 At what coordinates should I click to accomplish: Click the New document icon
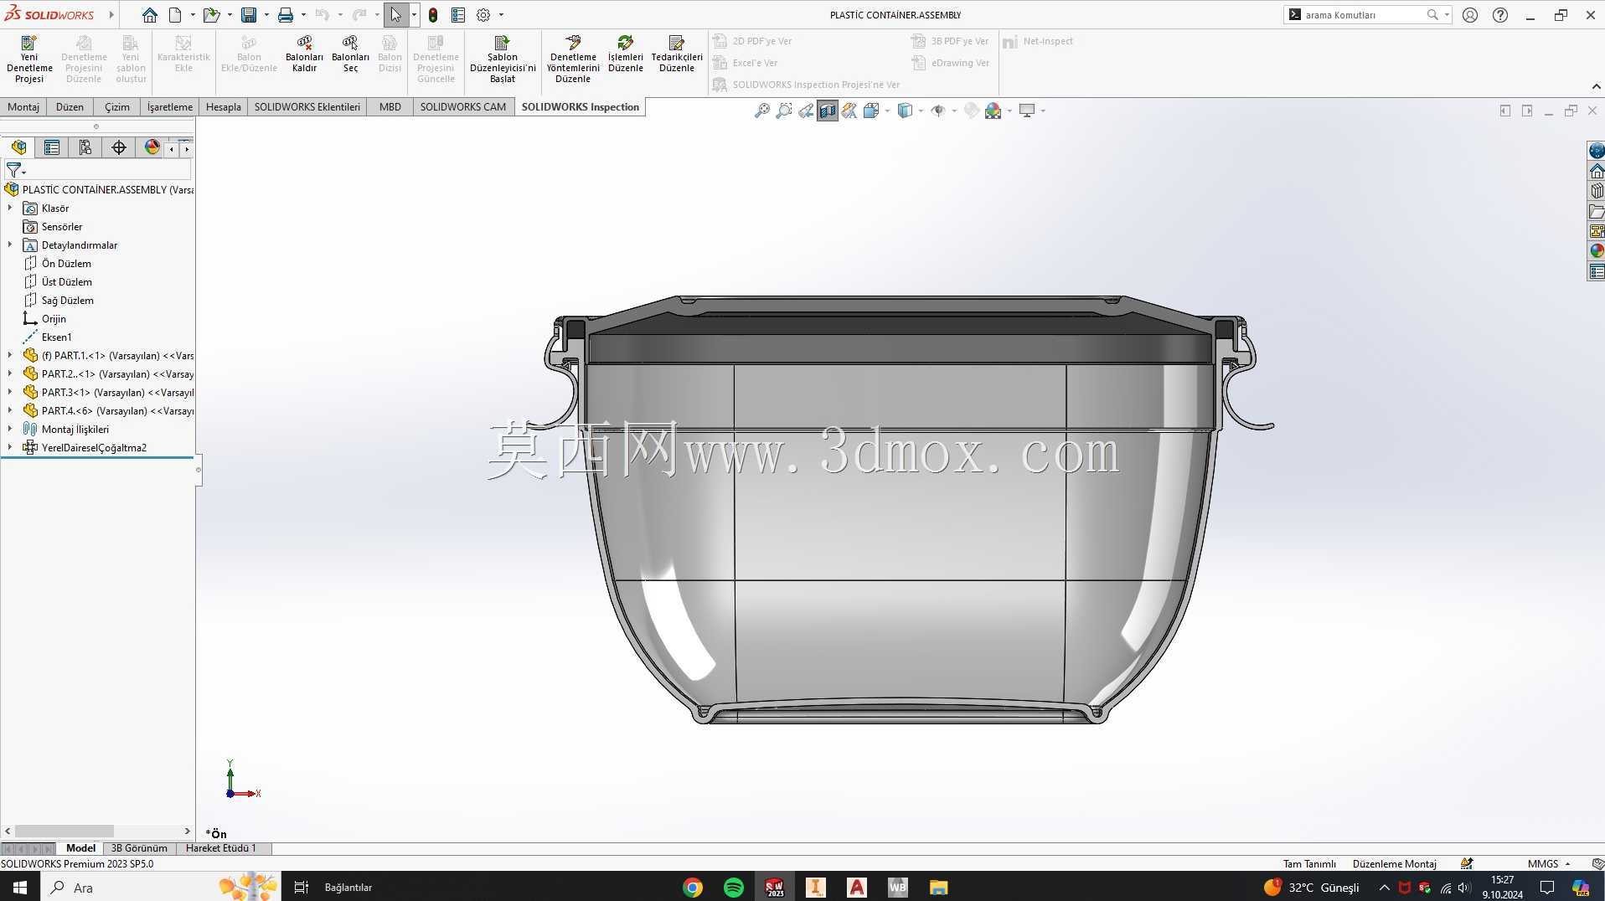click(x=175, y=15)
